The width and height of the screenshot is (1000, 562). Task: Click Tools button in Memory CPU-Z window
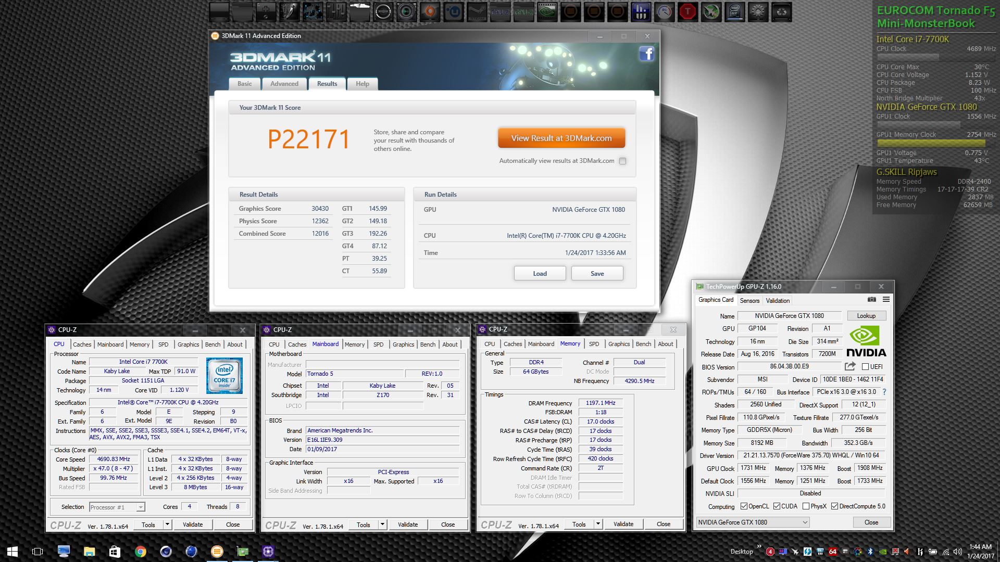(x=579, y=524)
